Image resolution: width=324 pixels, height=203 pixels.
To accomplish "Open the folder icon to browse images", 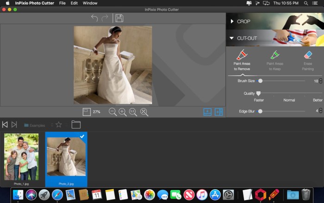I will pos(76,125).
